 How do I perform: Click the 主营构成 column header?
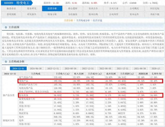[36, 74]
